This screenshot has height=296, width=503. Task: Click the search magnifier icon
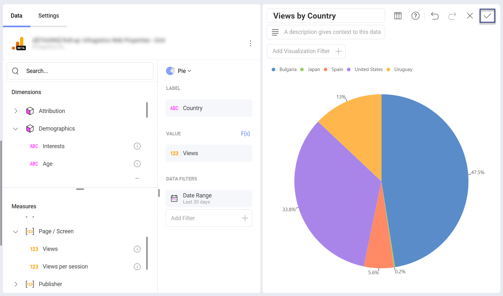pos(15,71)
